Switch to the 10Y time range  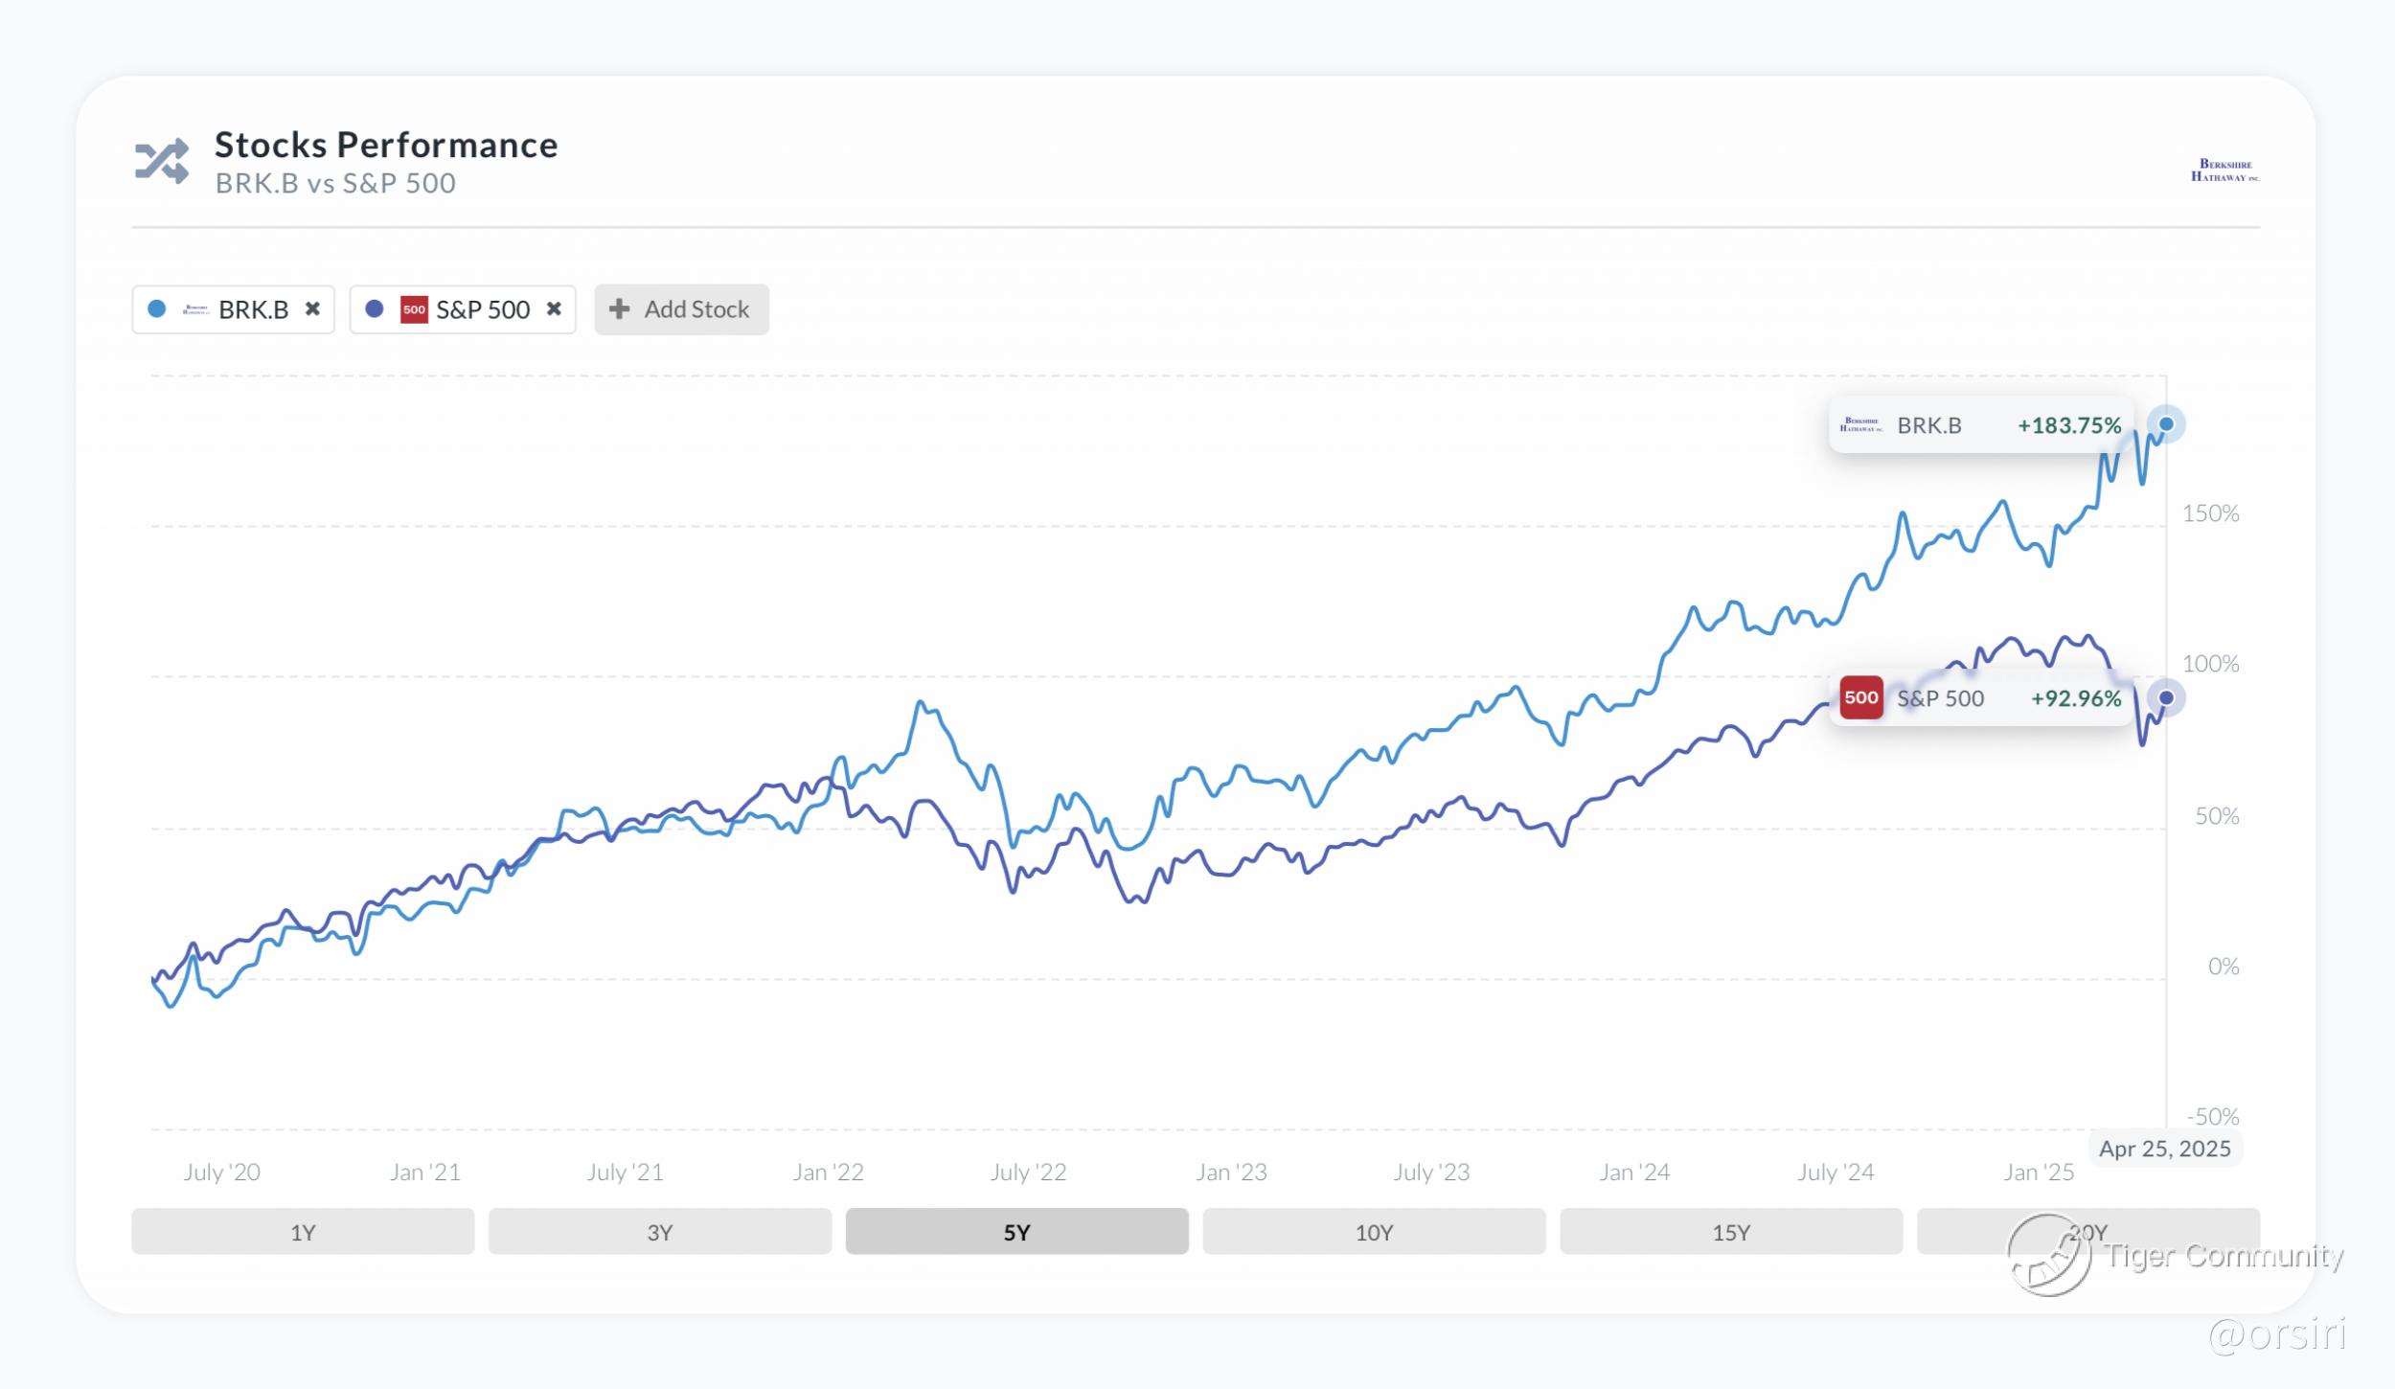(1374, 1232)
